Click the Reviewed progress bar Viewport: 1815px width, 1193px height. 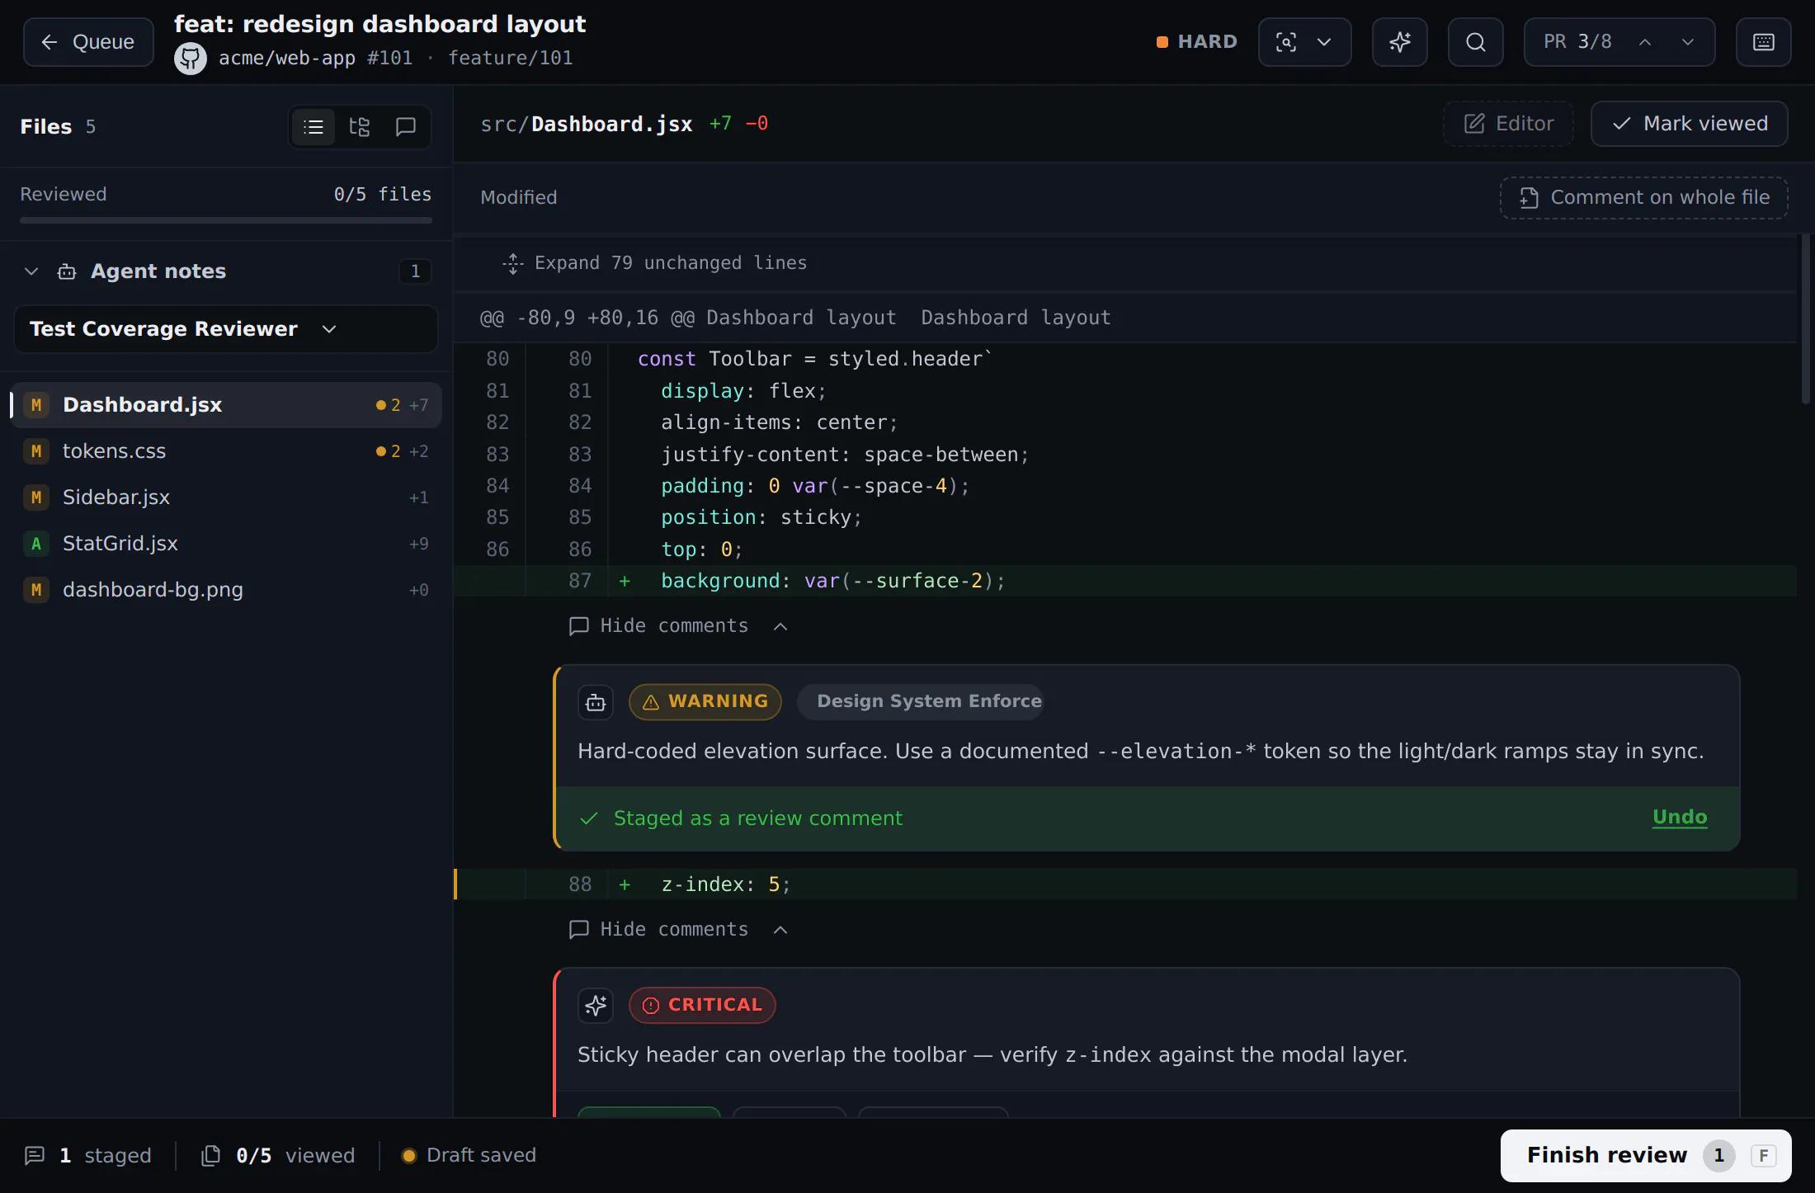[x=226, y=220]
